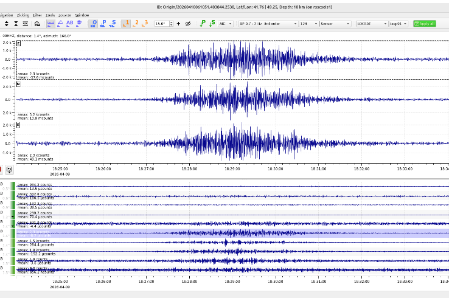Open the Picking menu
Screen dimensions: 449x298
point(23,15)
